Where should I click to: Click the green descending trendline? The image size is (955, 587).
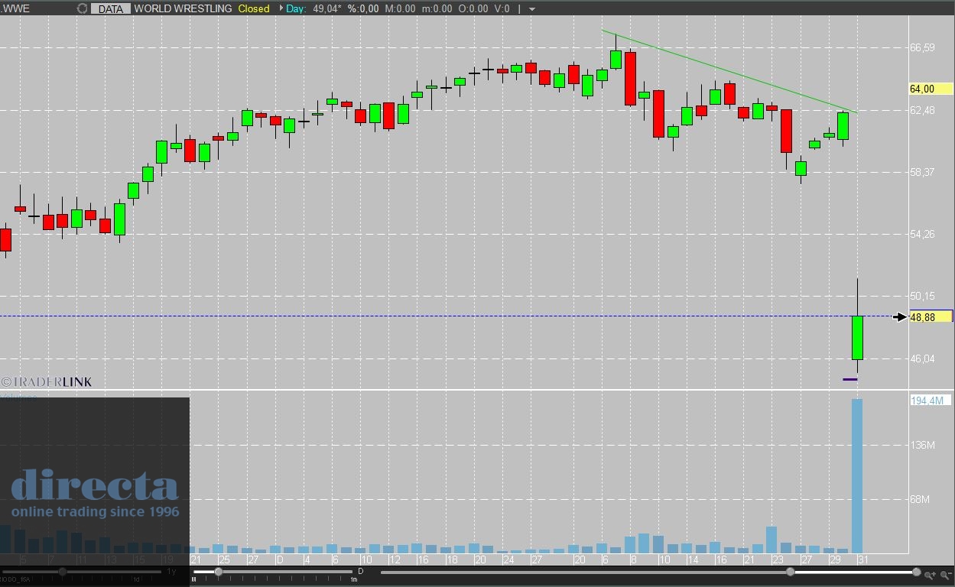(729, 72)
